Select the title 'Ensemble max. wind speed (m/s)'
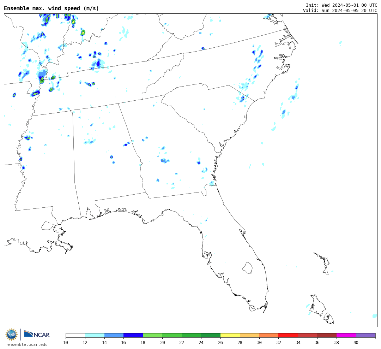 [51, 8]
